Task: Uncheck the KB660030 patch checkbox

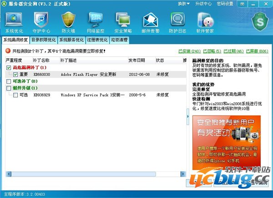Action: 15,74
